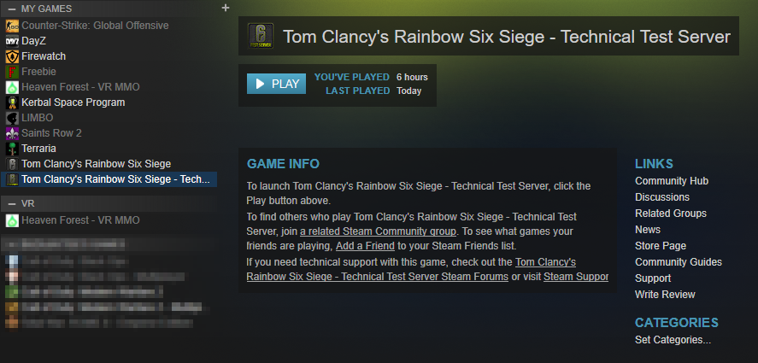Collapse the VR category section
The image size is (758, 363).
pyautogui.click(x=12, y=203)
